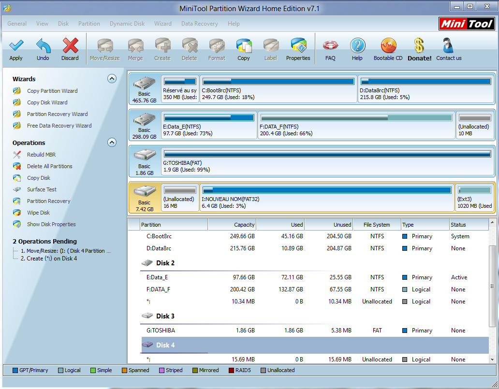The width and height of the screenshot is (499, 389).
Task: Choose Delete All Partitions operation
Action: (x=50, y=166)
